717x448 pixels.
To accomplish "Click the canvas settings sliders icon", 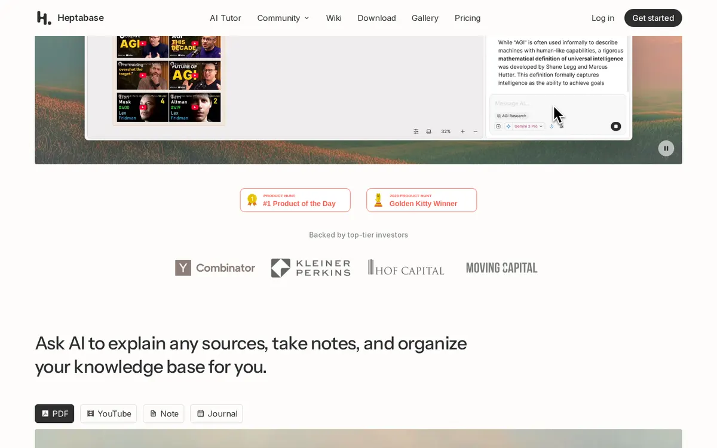I will [x=416, y=131].
